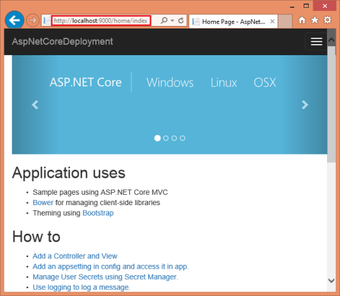
Task: Select the second carousel indicator dot
Action: point(166,138)
